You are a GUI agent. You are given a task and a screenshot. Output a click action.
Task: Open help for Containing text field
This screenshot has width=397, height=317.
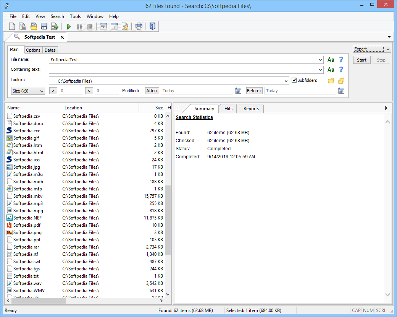click(x=341, y=70)
